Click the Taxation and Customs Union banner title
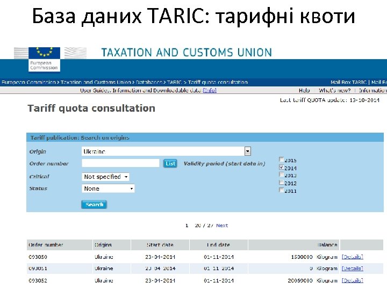Screen dimensions: 387x290 click(187, 53)
